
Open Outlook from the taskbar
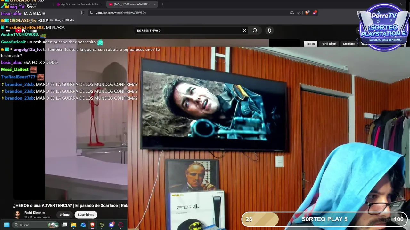click(83, 225)
